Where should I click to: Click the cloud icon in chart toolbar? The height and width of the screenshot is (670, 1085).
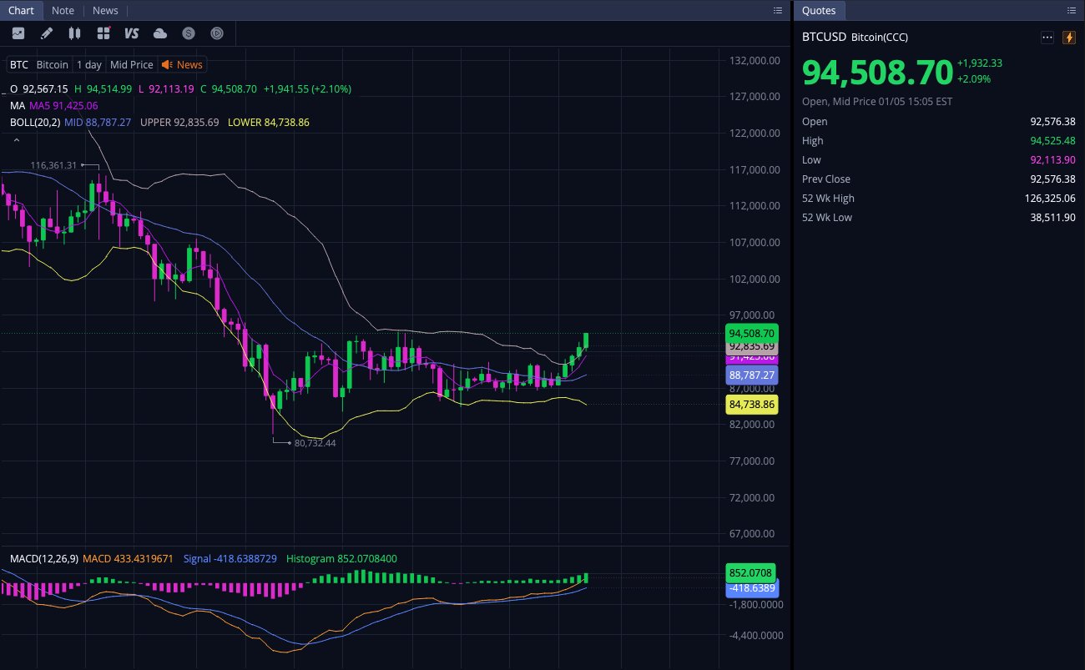click(x=160, y=33)
